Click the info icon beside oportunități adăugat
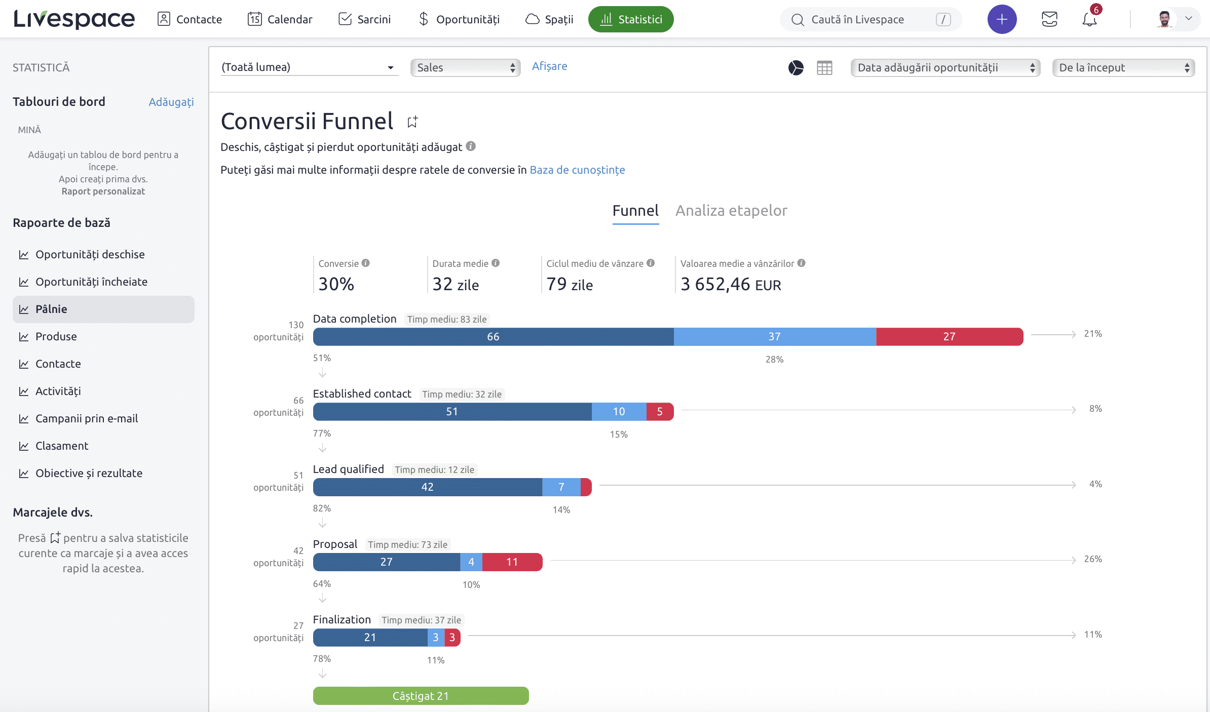 pos(471,146)
